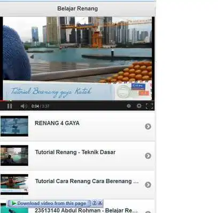
Task: Open Tutorial Cara Renang chevron arrow
Action: pyautogui.click(x=148, y=185)
